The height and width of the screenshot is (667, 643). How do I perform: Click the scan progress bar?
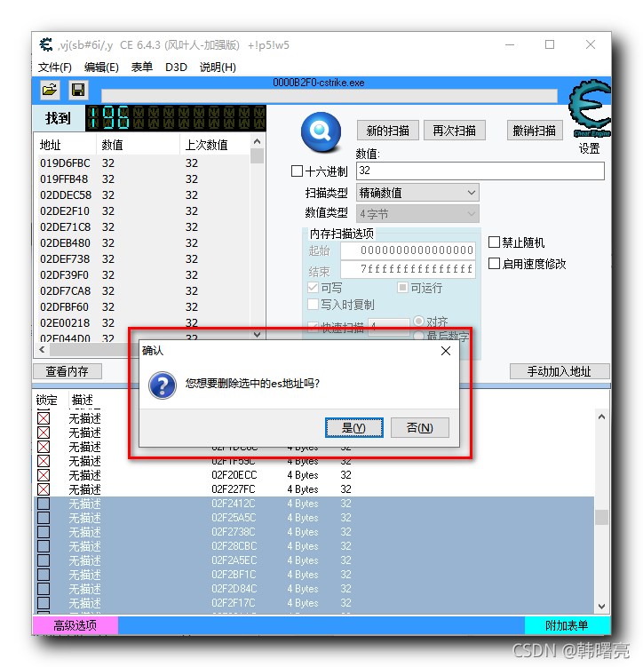pos(329,96)
